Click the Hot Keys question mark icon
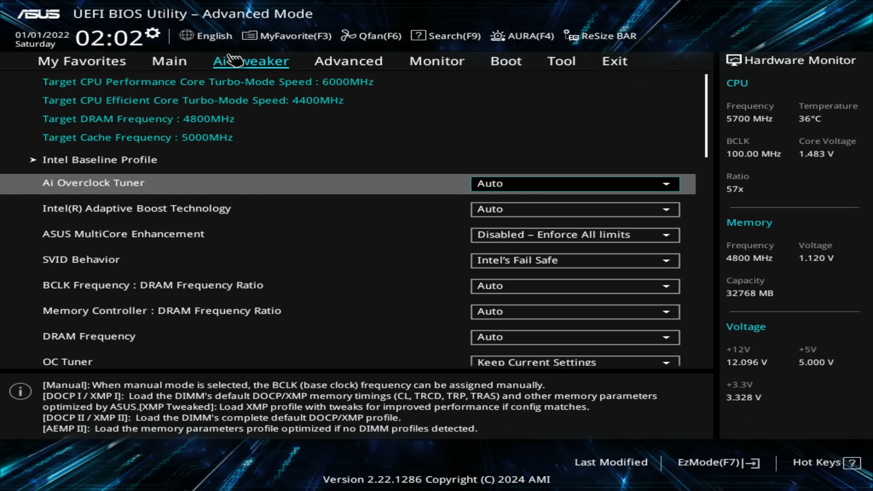Screen dimensions: 873x491 (852, 463)
